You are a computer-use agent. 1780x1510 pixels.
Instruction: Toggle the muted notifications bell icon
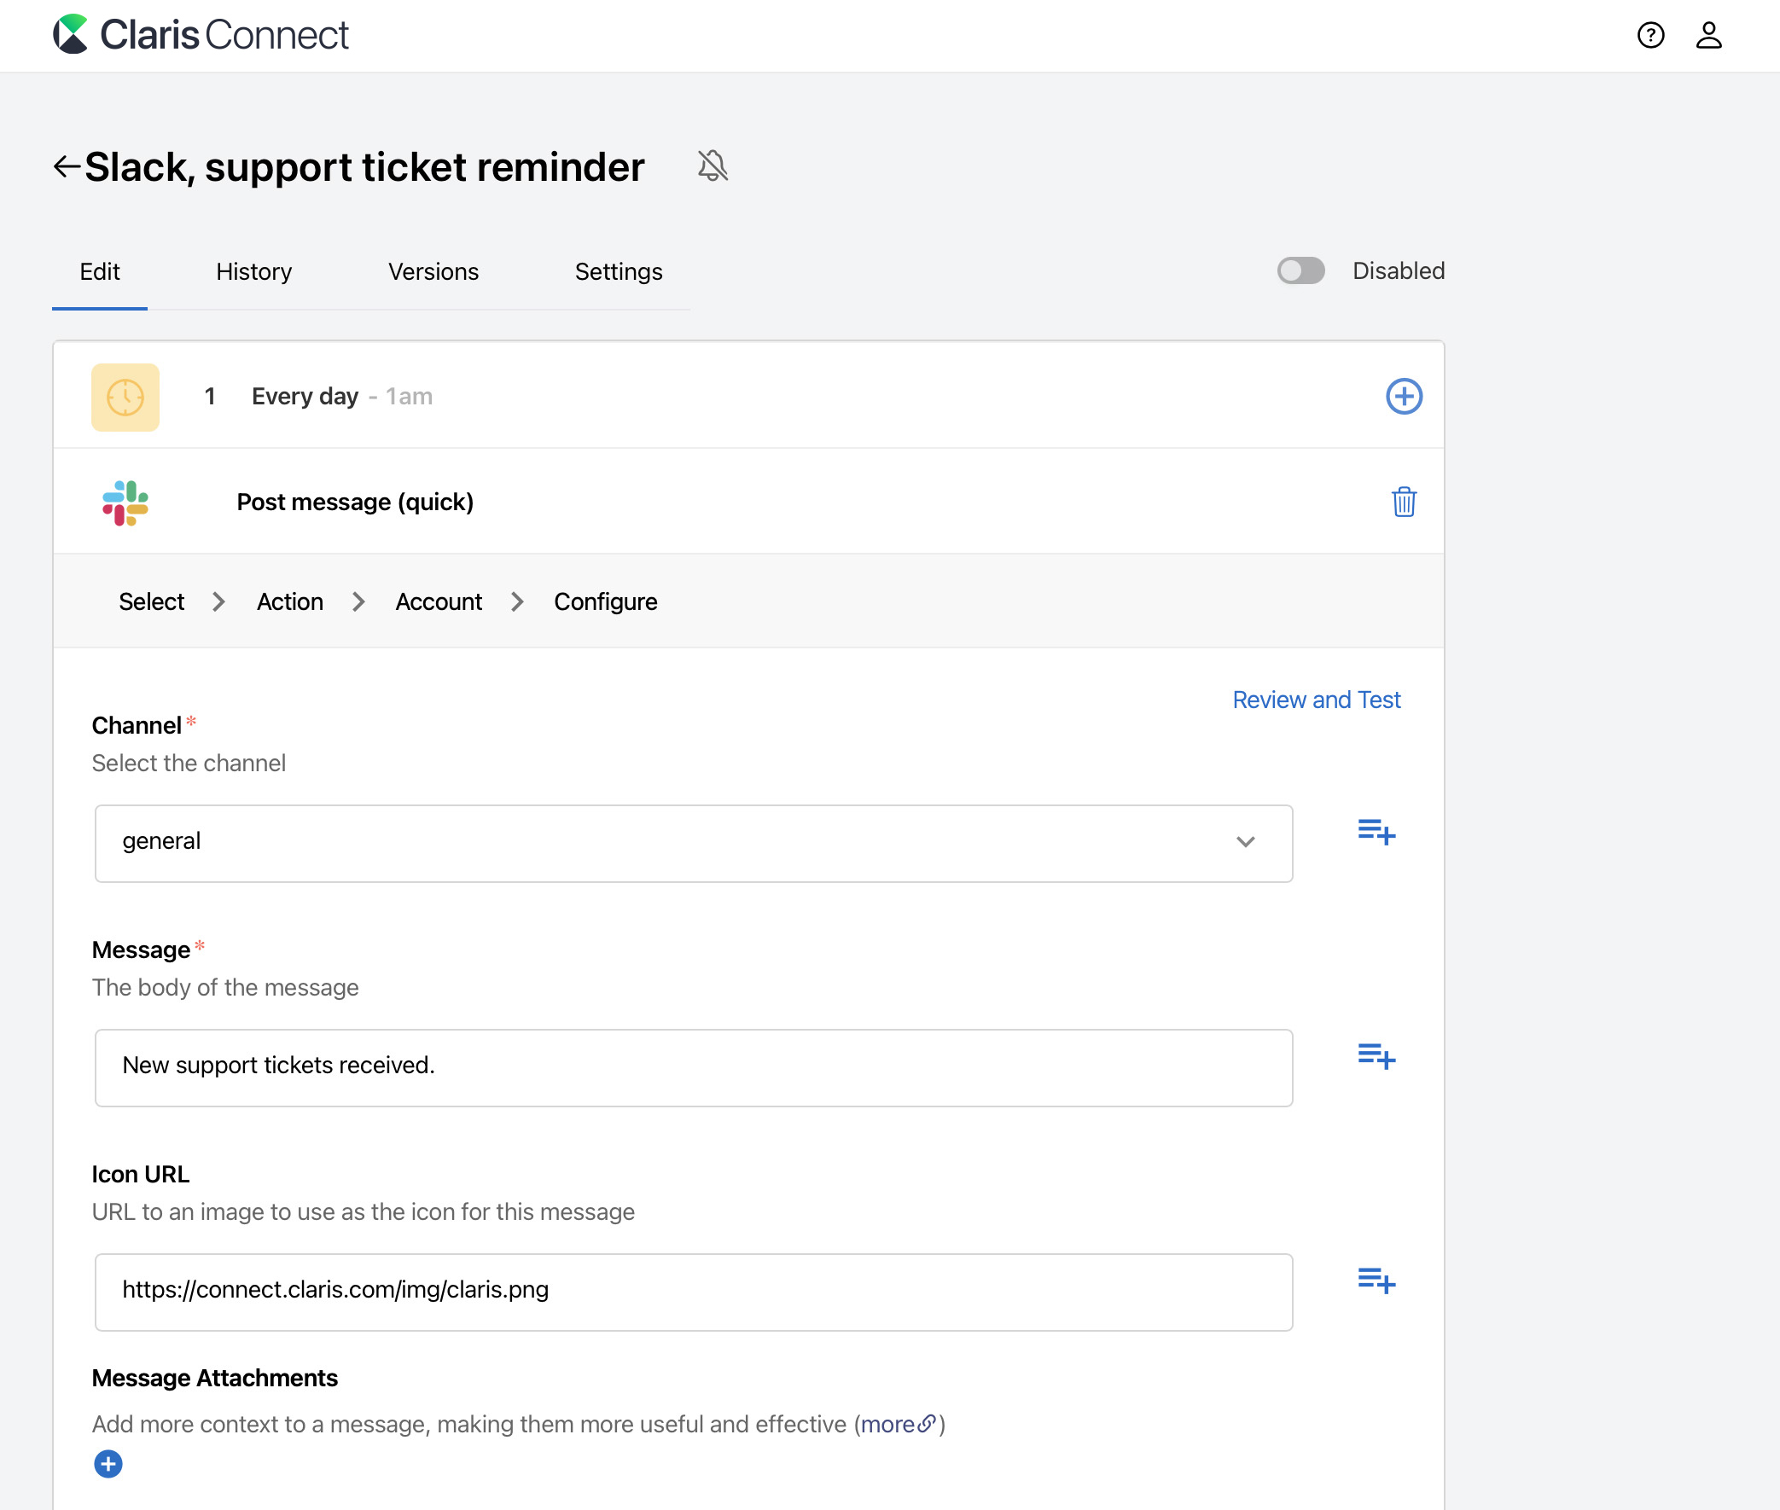pos(712,166)
